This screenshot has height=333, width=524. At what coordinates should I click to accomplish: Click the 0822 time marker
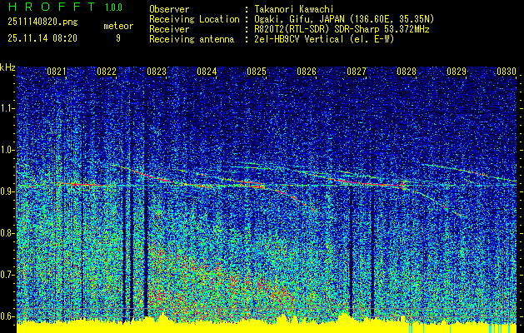point(107,71)
